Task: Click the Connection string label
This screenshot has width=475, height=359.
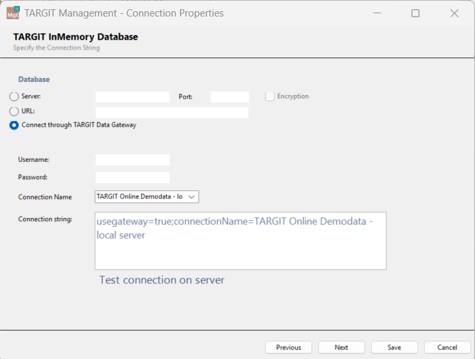Action: 45,219
